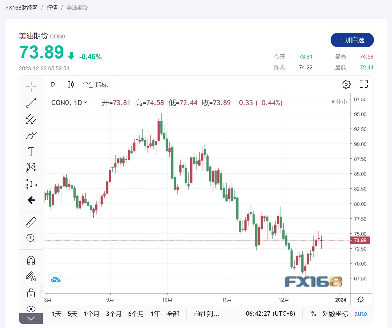Open chart settings gear
Screen dimensions: 392x328
346,84
